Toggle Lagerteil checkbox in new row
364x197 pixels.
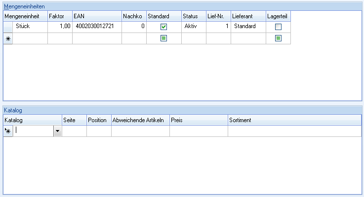[x=278, y=38]
